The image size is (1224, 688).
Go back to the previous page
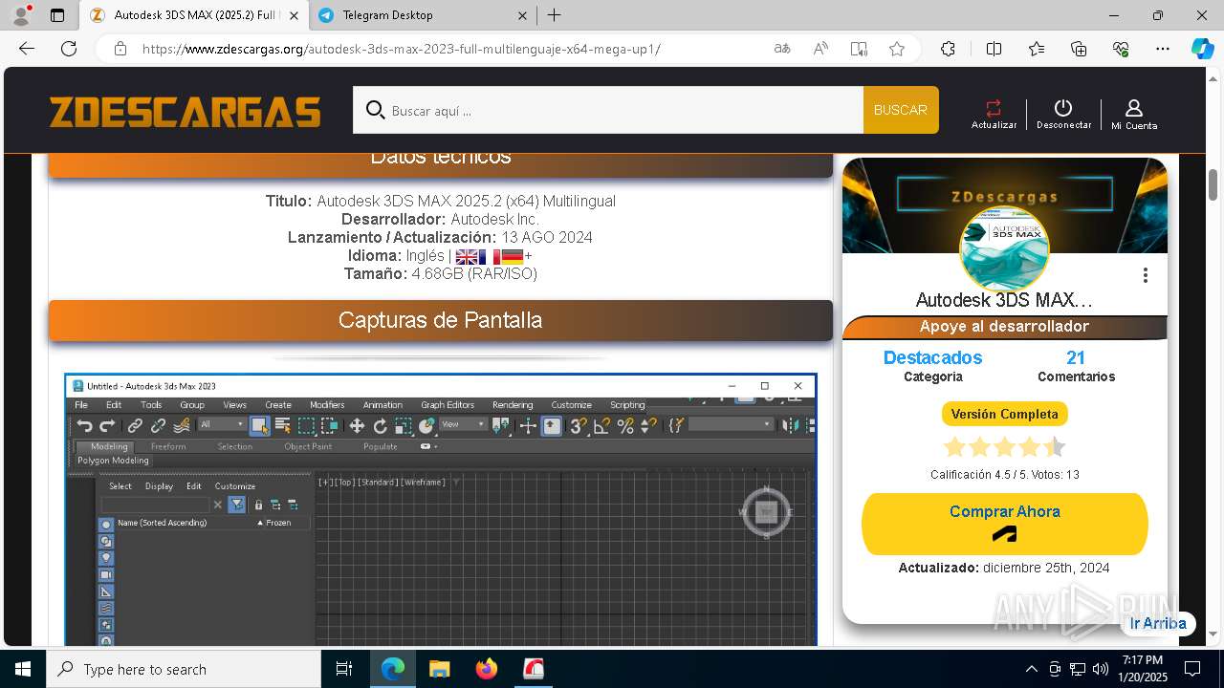tap(27, 49)
